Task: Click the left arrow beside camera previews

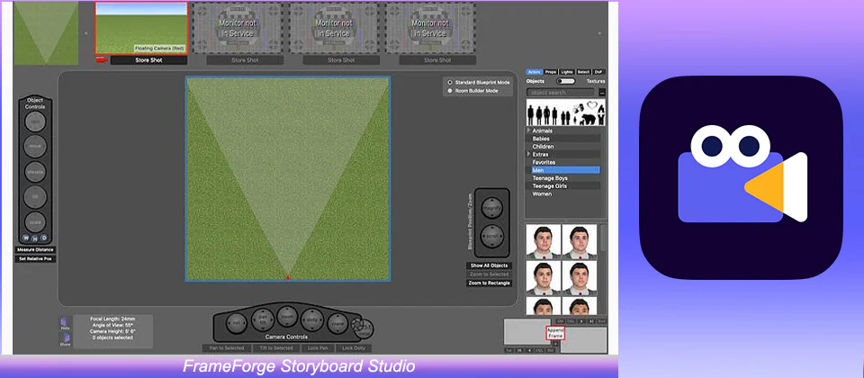Action: [x=85, y=33]
